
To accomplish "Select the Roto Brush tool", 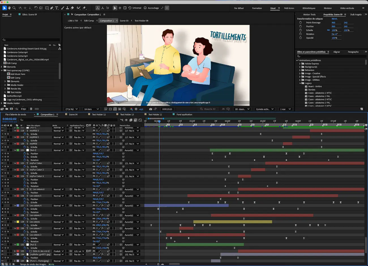I will tap(78, 8).
